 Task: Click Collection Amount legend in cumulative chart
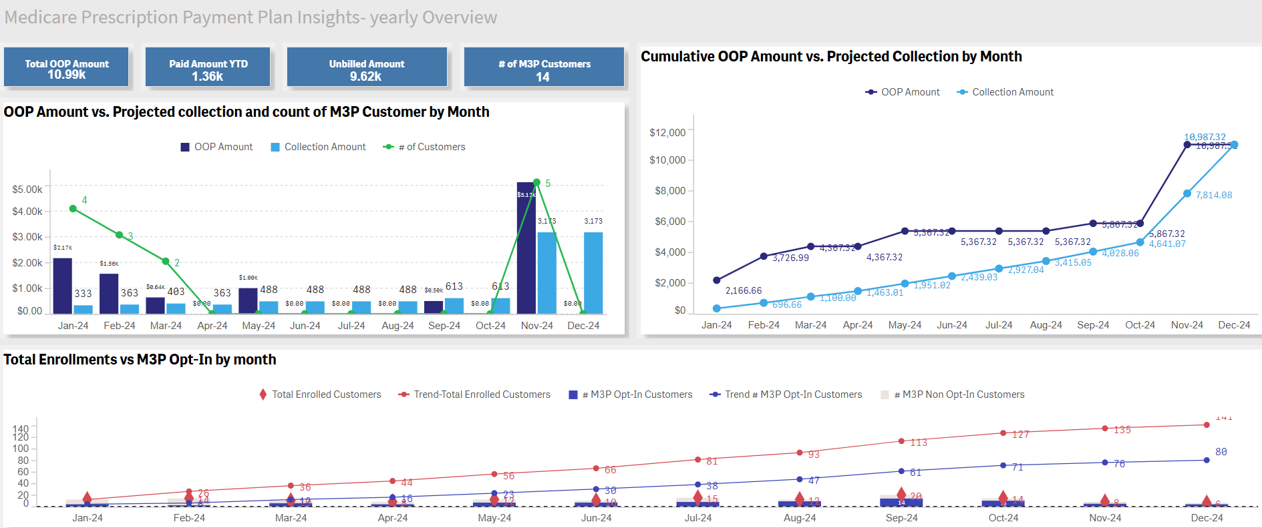point(962,92)
